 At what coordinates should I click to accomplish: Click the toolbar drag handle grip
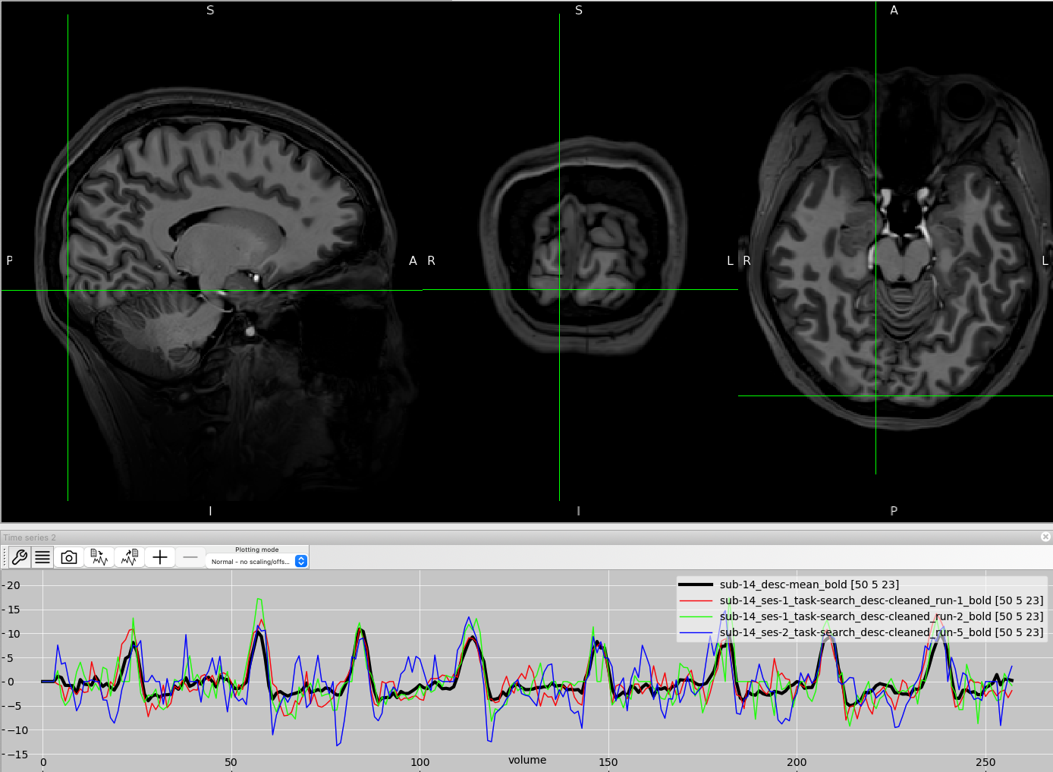click(x=5, y=558)
